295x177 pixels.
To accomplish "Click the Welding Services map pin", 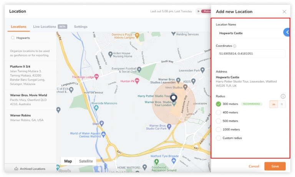I will (x=173, y=33).
